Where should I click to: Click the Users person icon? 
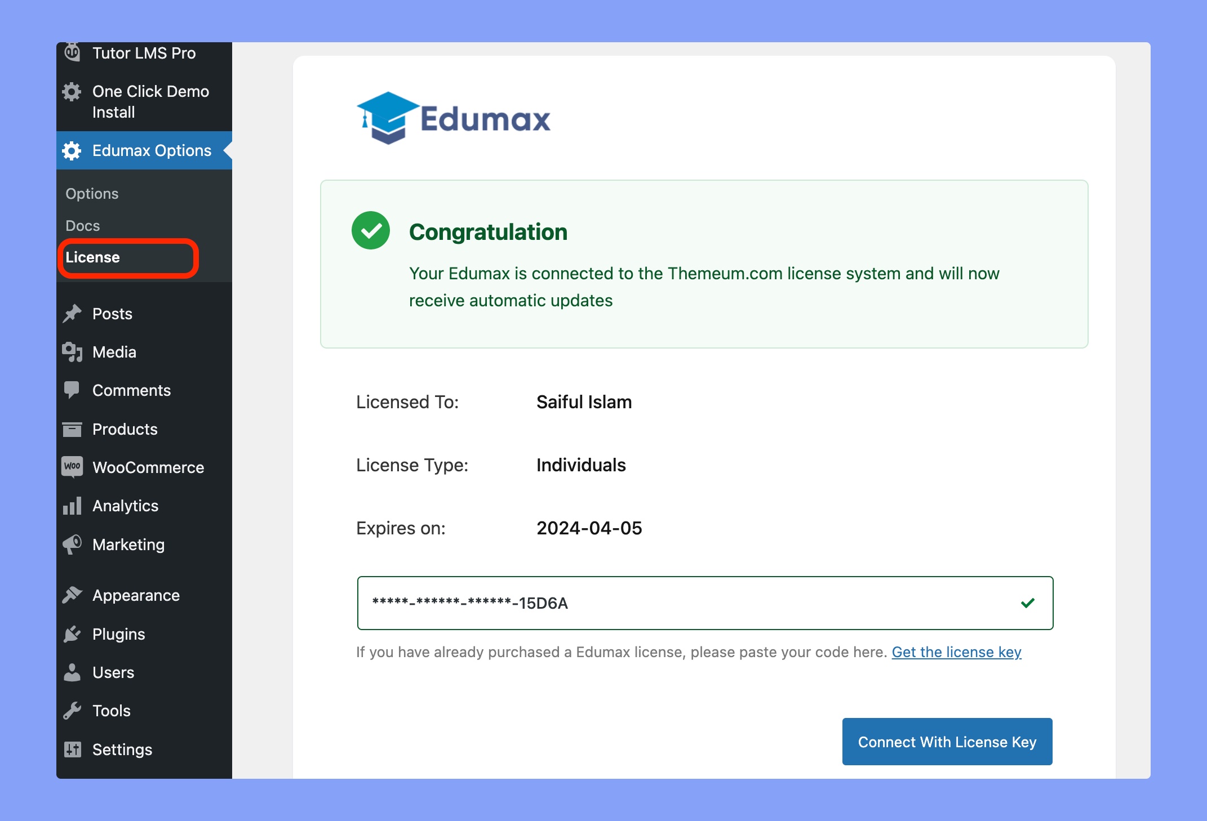coord(72,672)
